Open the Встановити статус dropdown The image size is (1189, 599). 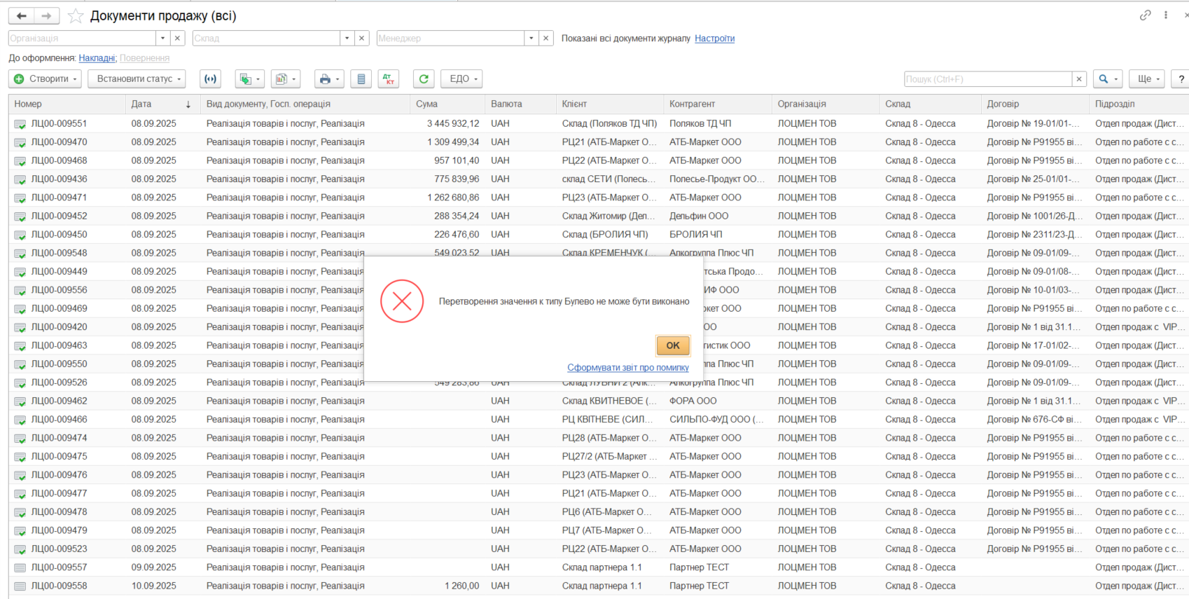137,79
